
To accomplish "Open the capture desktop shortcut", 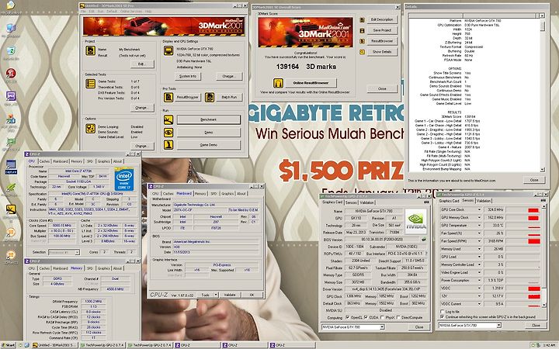I will pyautogui.click(x=11, y=167).
